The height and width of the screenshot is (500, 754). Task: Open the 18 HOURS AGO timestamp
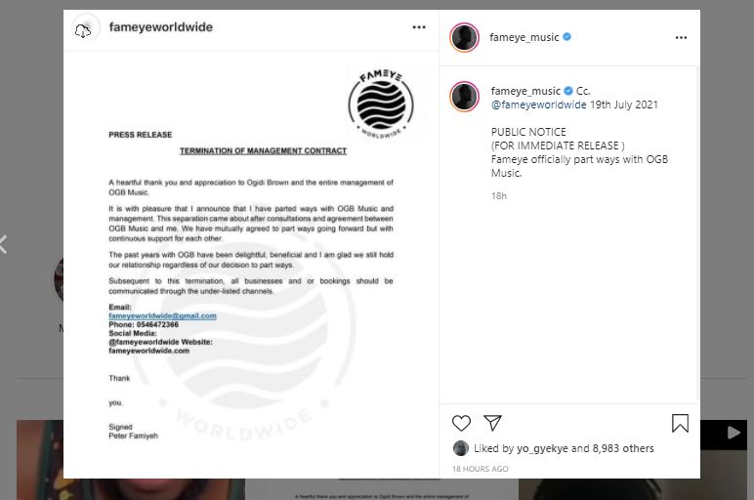click(x=480, y=469)
